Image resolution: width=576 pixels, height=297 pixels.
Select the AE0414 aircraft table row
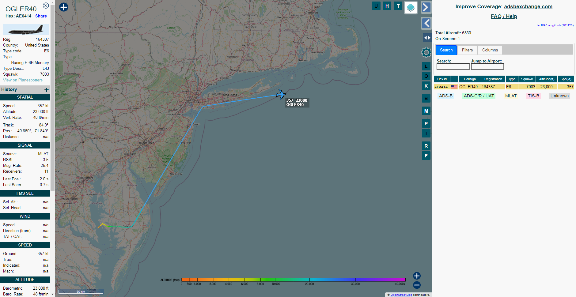[504, 87]
